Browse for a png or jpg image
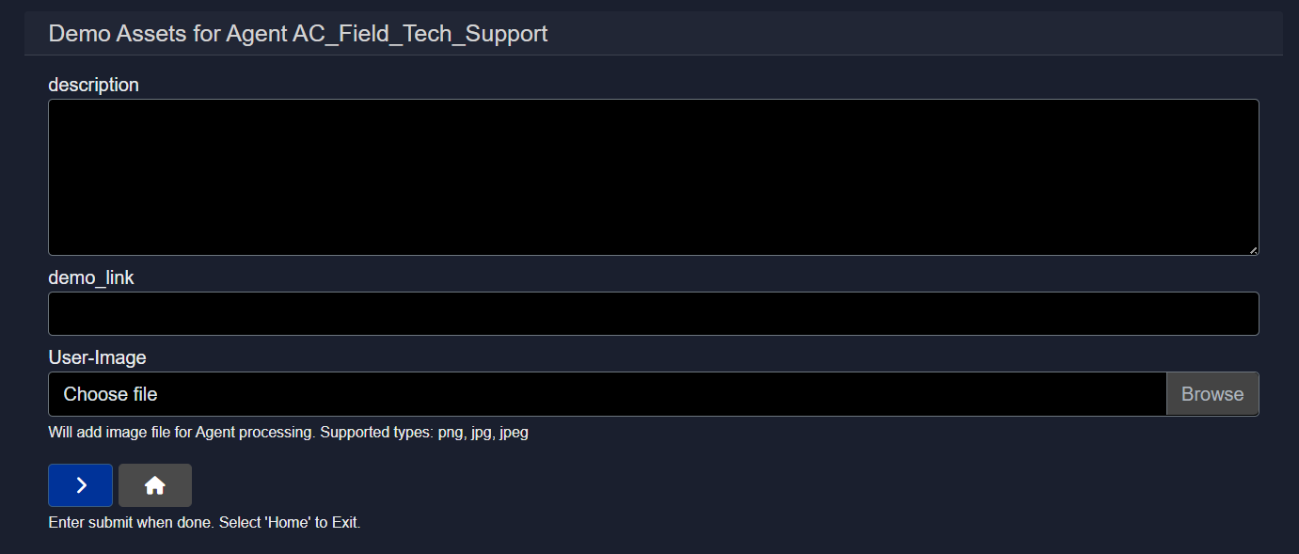The height and width of the screenshot is (554, 1299). point(1212,394)
